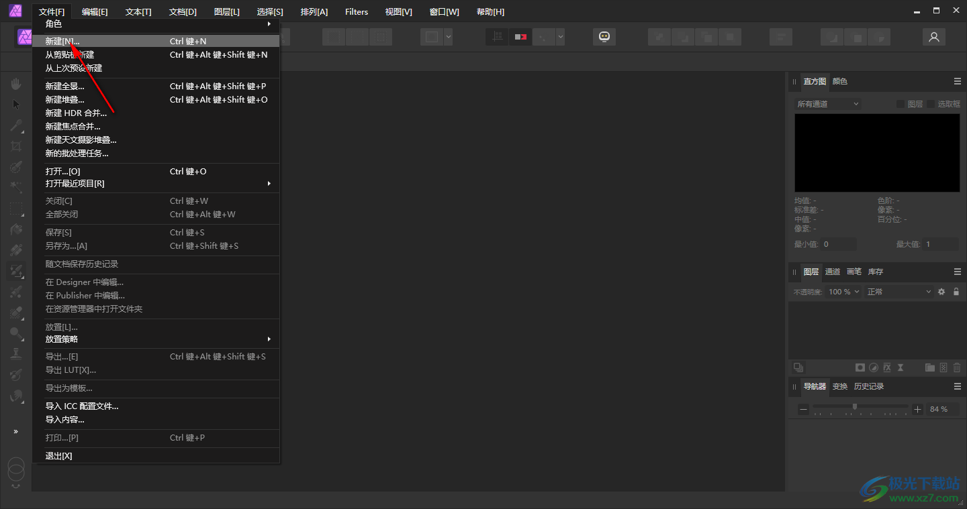Click the navigator zoom-in plus button
The height and width of the screenshot is (509, 967).
pyautogui.click(x=918, y=409)
